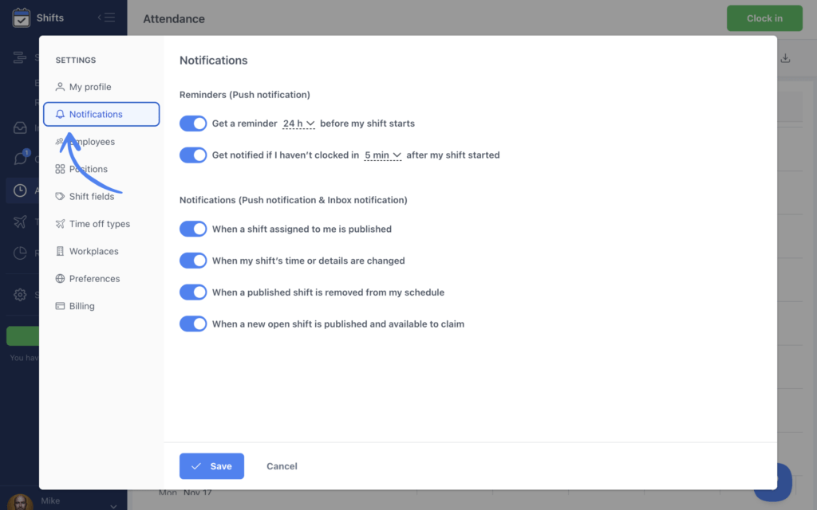Click the download/export icon

pos(785,58)
